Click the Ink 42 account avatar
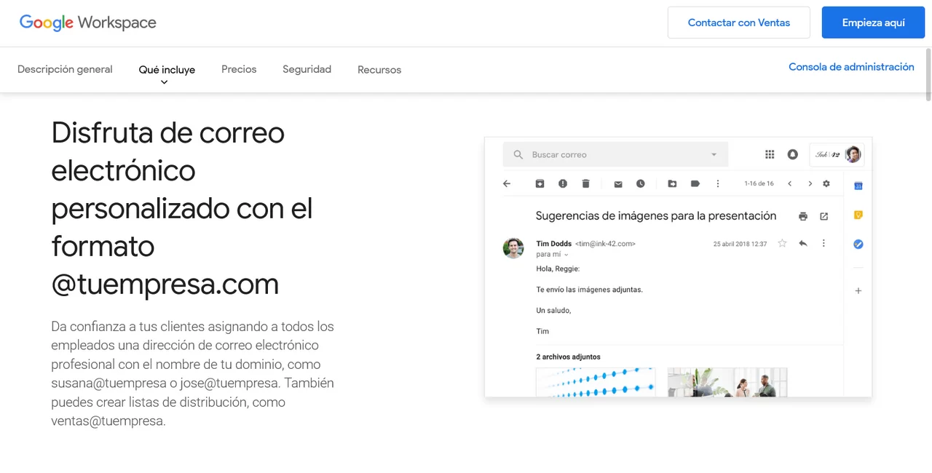 click(x=853, y=154)
